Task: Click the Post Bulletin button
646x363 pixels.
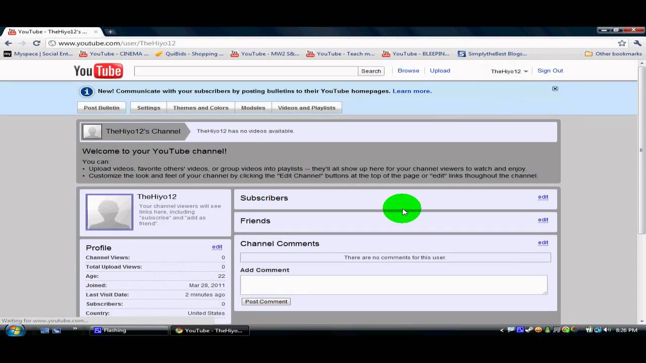Action: coord(101,107)
